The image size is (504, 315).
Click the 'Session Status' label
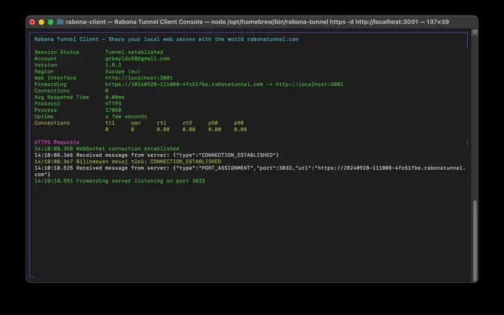click(x=57, y=52)
